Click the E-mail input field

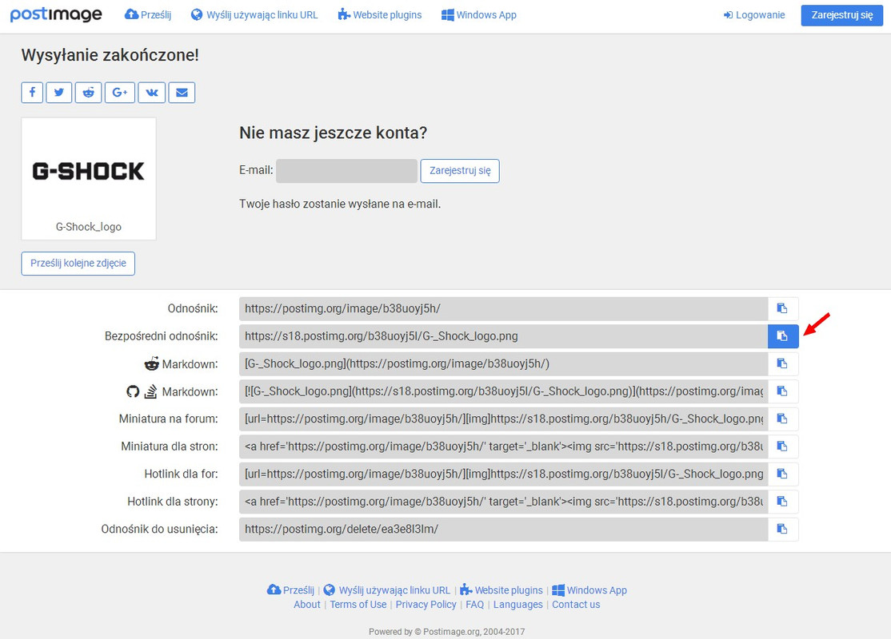346,171
